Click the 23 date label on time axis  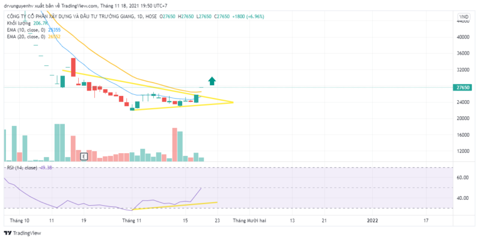click(217, 220)
